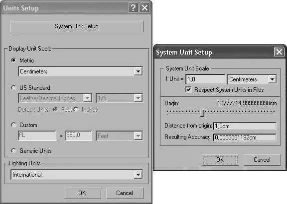Close the Units Setup dialog
This screenshot has height=204, width=287.
click(145, 8)
